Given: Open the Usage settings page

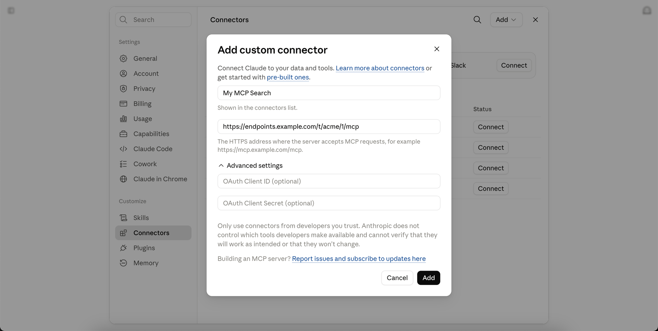Looking at the screenshot, I should click(x=153, y=119).
